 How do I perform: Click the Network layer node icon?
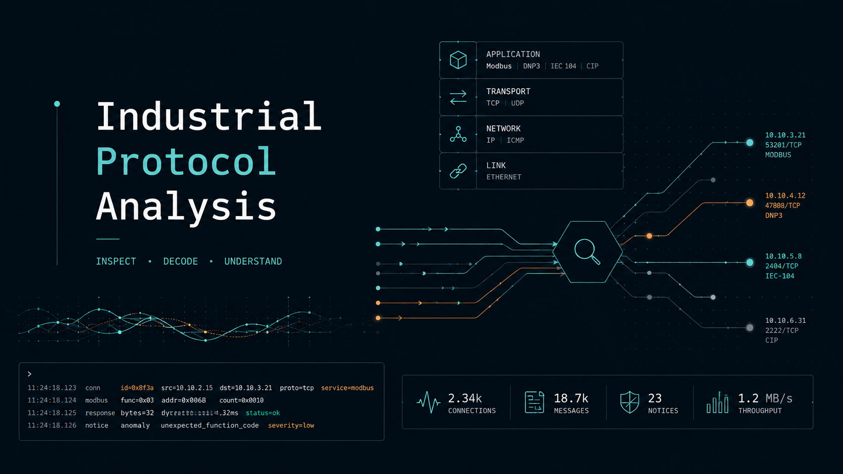tap(458, 134)
